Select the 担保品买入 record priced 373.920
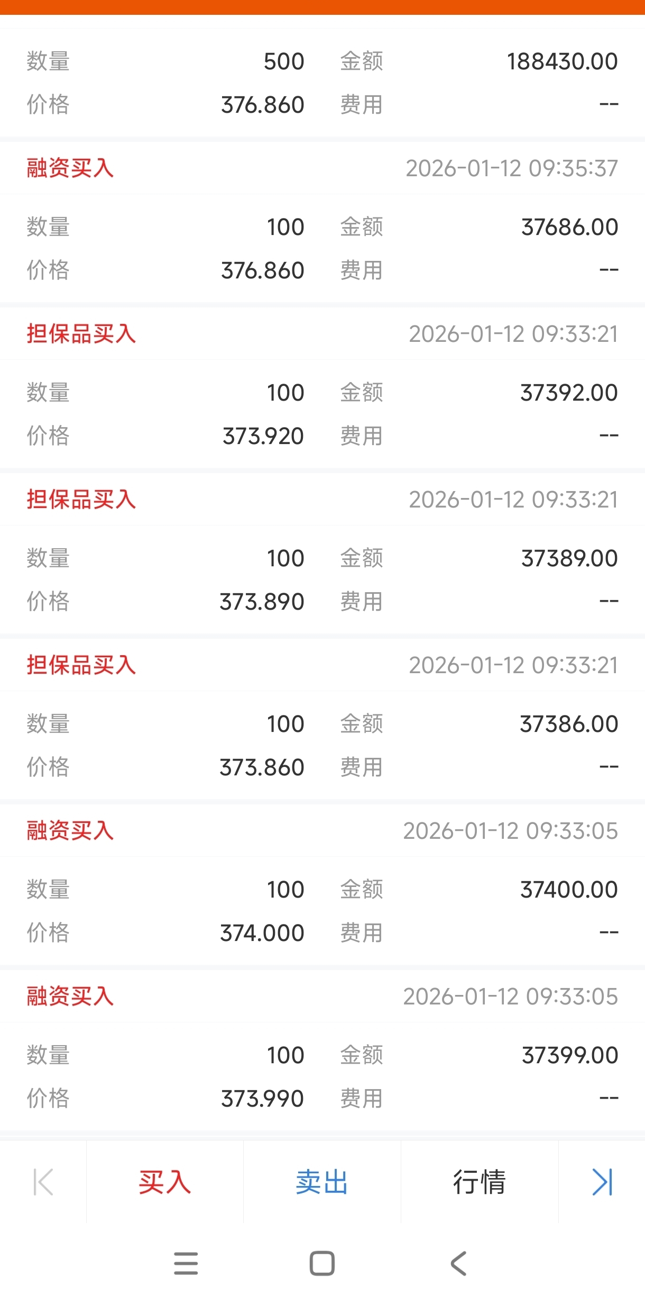This screenshot has height=1304, width=645. 322,387
